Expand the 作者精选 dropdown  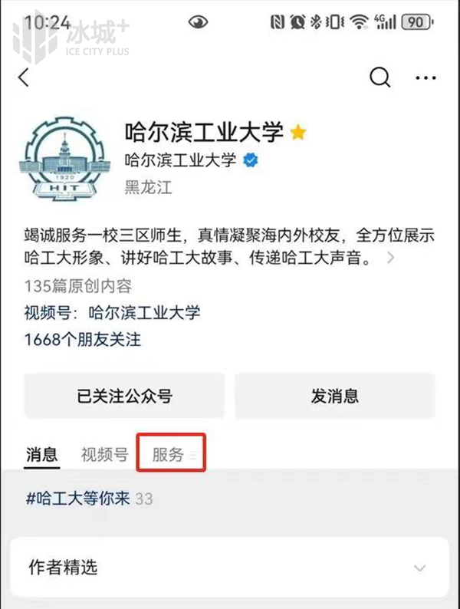[419, 568]
